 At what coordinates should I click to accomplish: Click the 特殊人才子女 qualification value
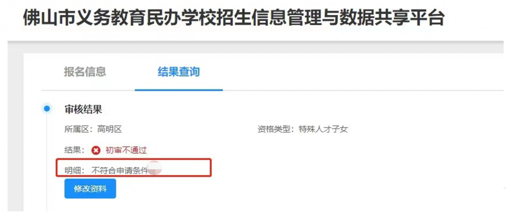coord(323,129)
